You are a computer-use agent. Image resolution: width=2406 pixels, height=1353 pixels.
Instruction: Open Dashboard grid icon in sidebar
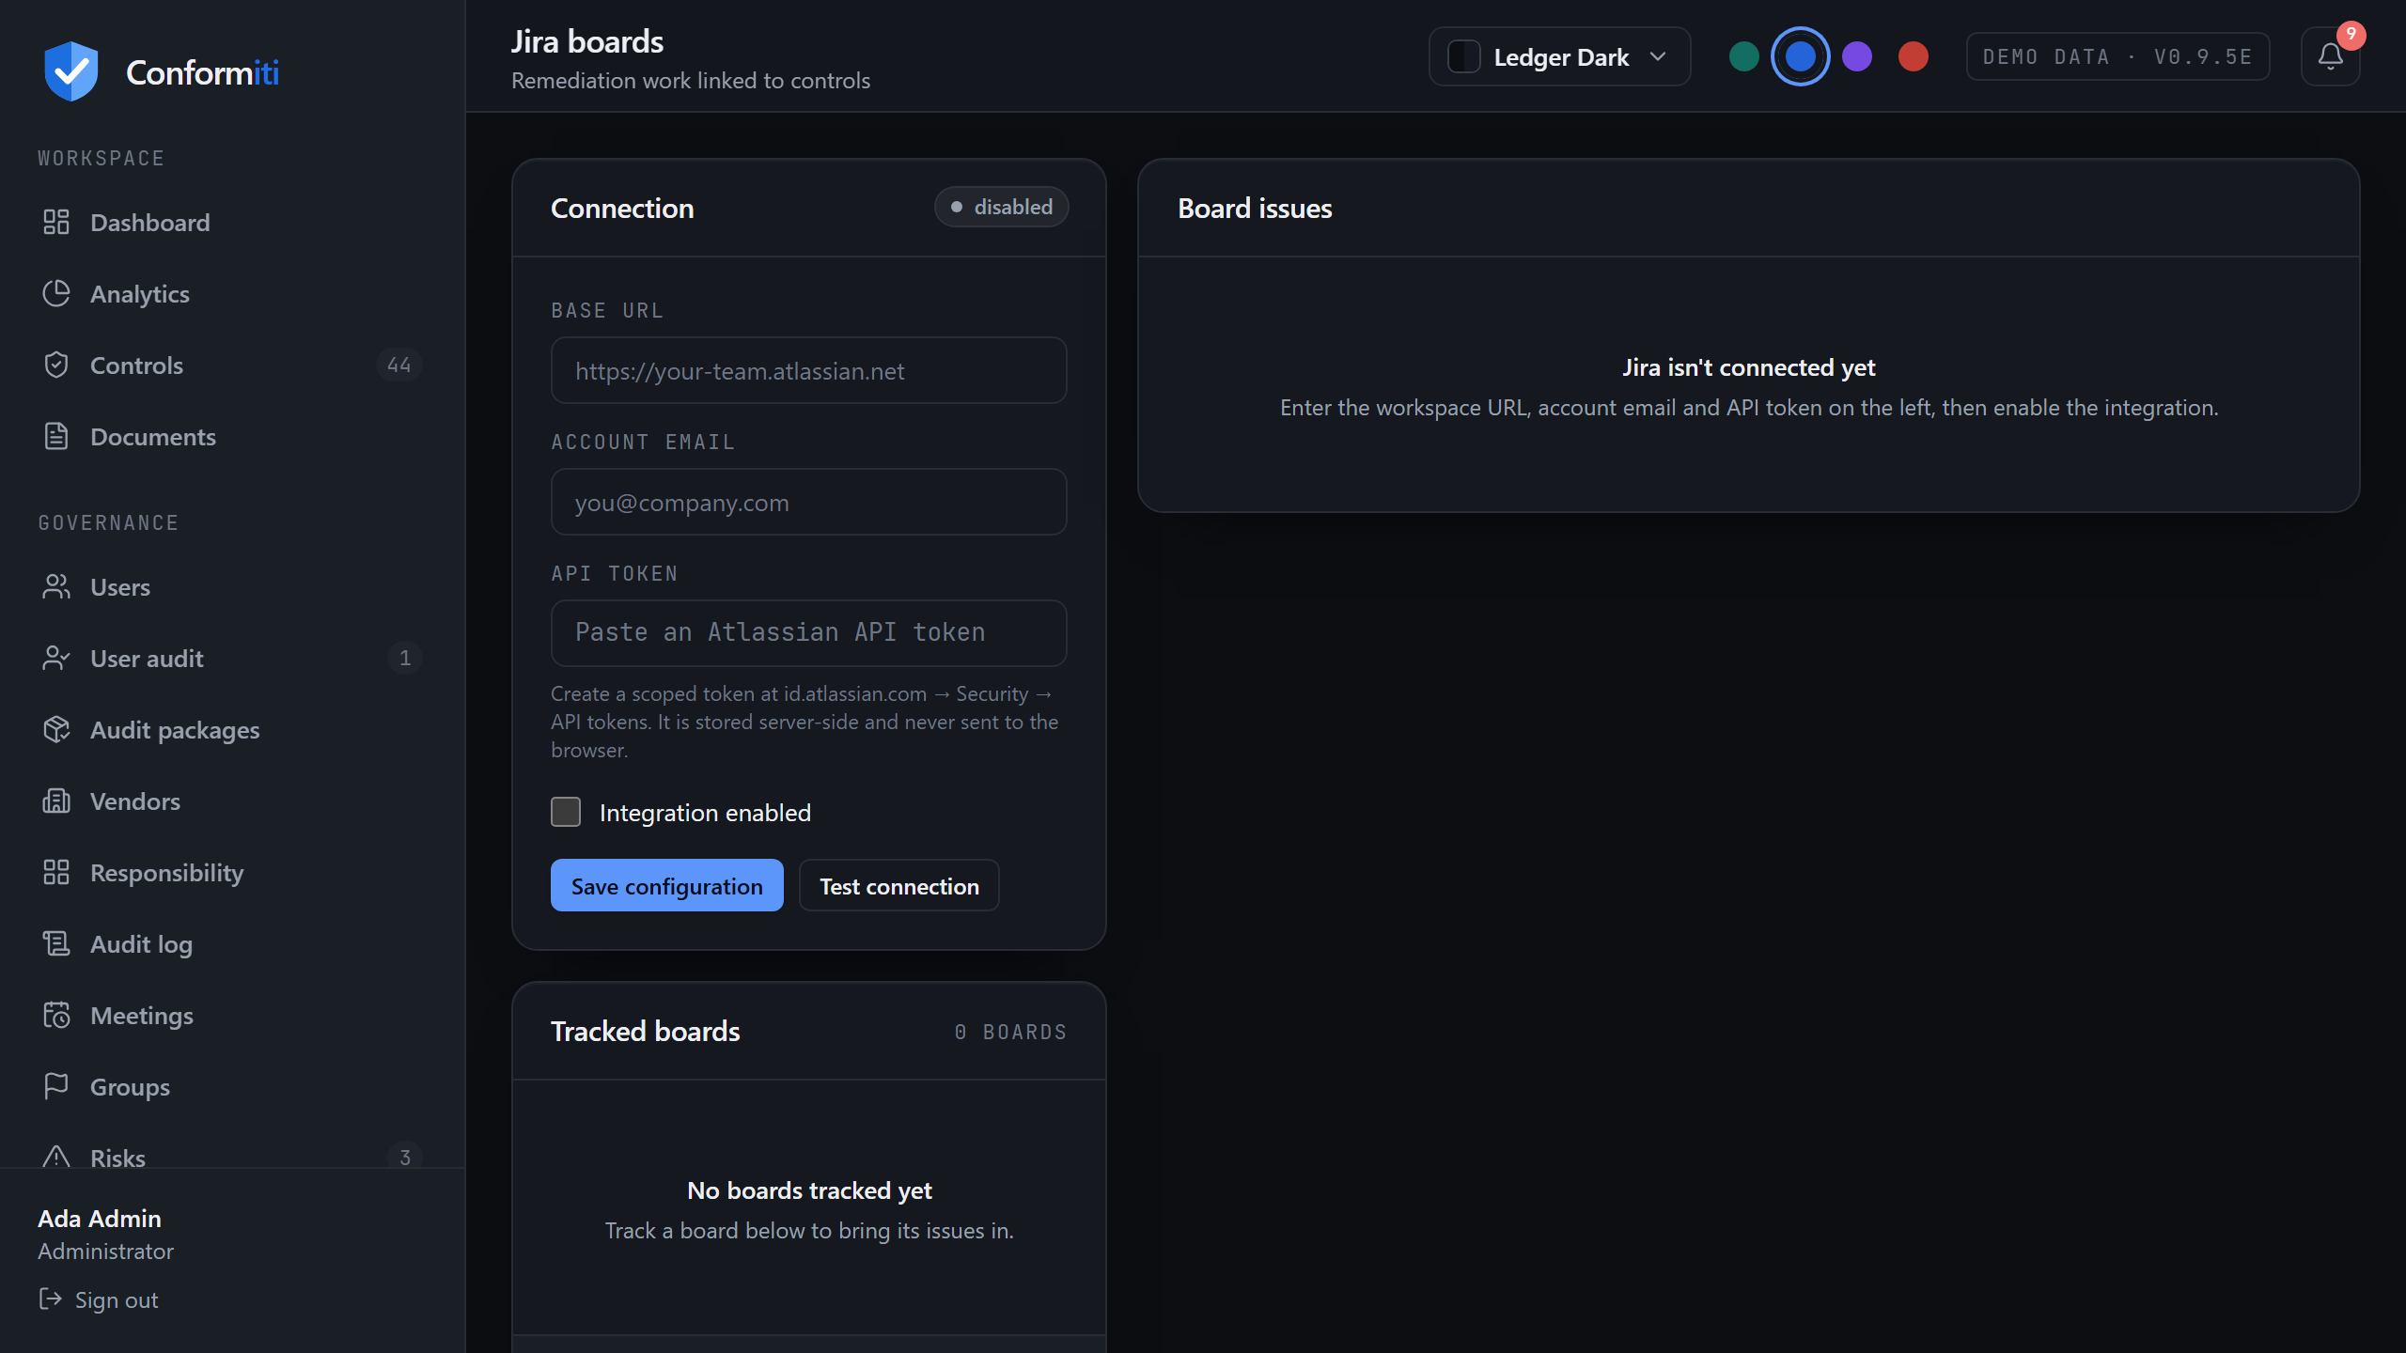tap(56, 222)
